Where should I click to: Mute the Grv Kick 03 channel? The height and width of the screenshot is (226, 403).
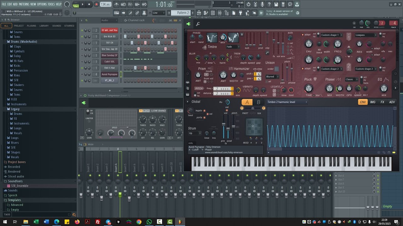82,36
